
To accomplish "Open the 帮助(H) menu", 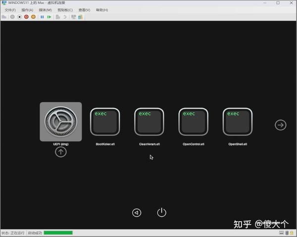I will point(102,10).
